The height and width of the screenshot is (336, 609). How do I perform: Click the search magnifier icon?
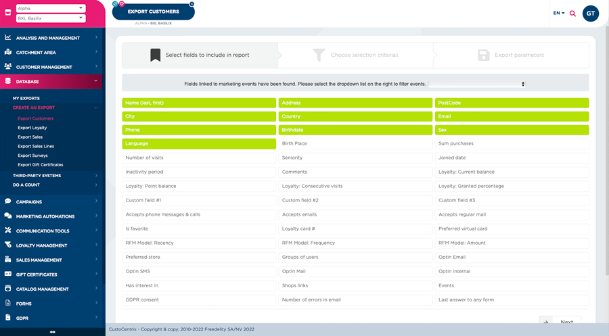click(572, 14)
